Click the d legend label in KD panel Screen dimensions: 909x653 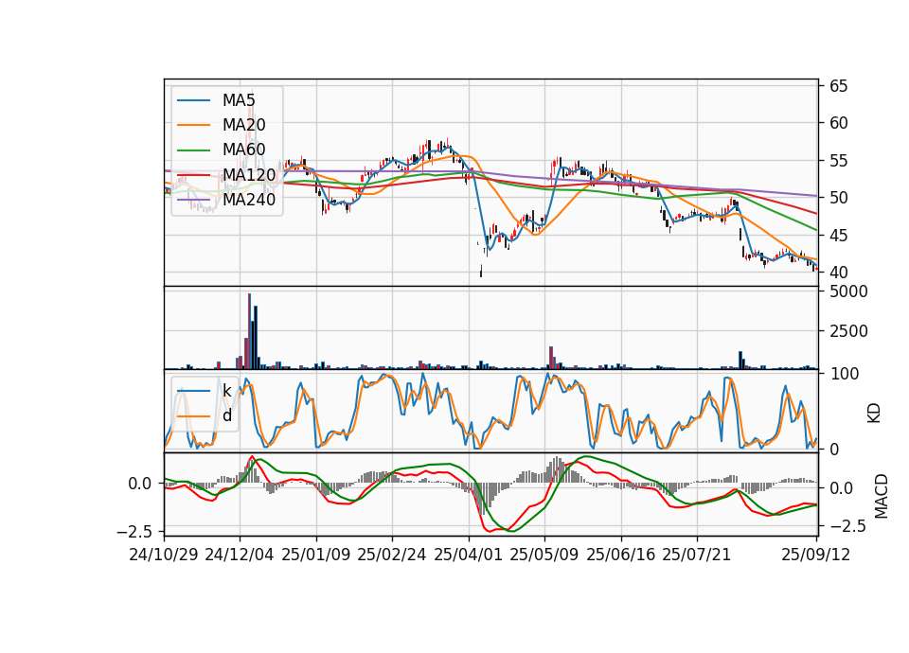(227, 415)
